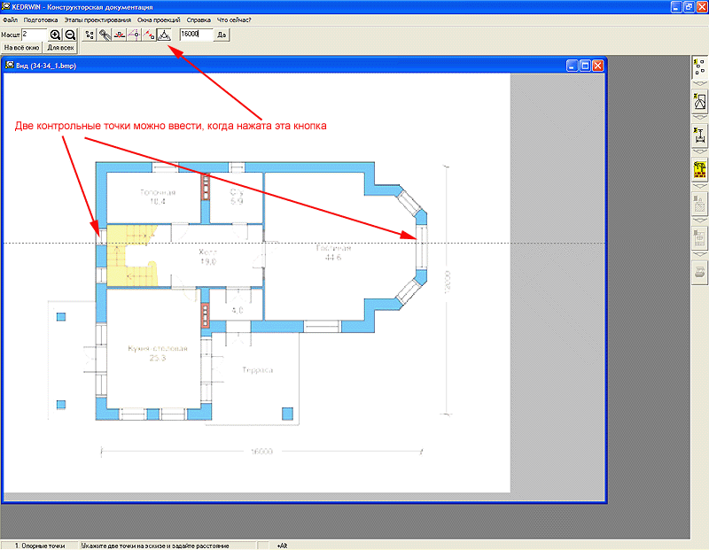Click the +Alt status bar entry
This screenshot has width=709, height=550.
tap(282, 546)
